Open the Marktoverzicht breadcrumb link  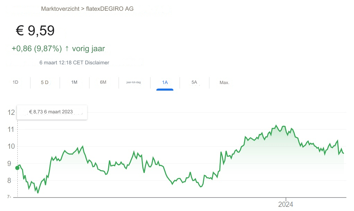click(60, 9)
